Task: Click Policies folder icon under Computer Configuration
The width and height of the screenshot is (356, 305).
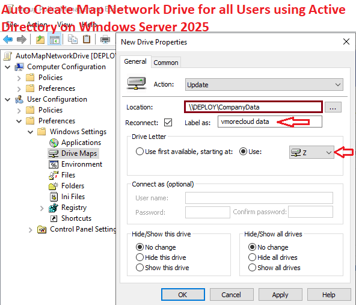Action: 30,78
